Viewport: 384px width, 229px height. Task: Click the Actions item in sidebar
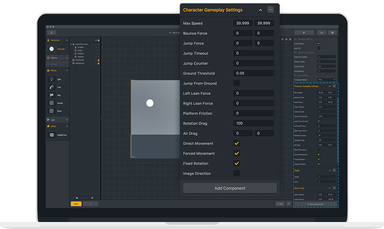pos(57,64)
